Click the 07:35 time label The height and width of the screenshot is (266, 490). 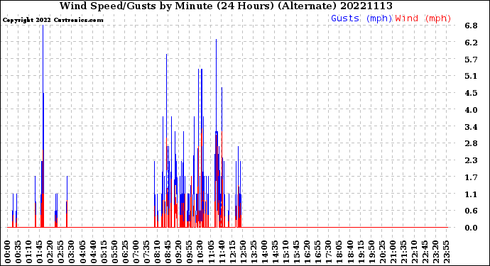pos(147,252)
